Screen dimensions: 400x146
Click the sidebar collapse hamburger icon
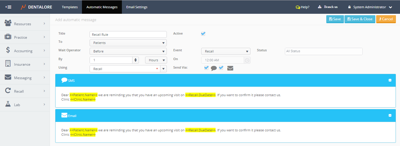(x=9, y=7)
